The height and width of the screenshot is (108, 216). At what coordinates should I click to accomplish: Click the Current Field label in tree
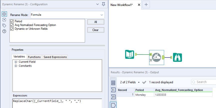point(27,62)
